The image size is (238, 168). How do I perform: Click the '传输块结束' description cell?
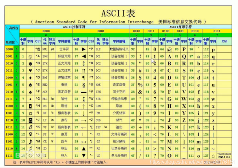click(119, 99)
